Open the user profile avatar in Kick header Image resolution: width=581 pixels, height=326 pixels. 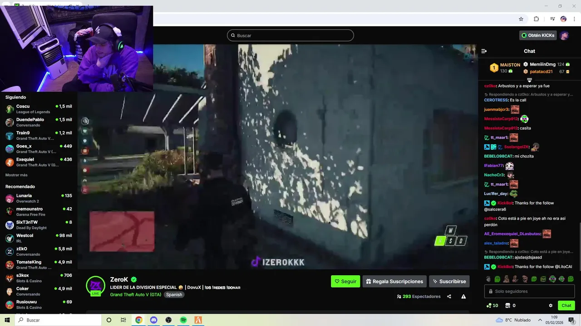[564, 35]
